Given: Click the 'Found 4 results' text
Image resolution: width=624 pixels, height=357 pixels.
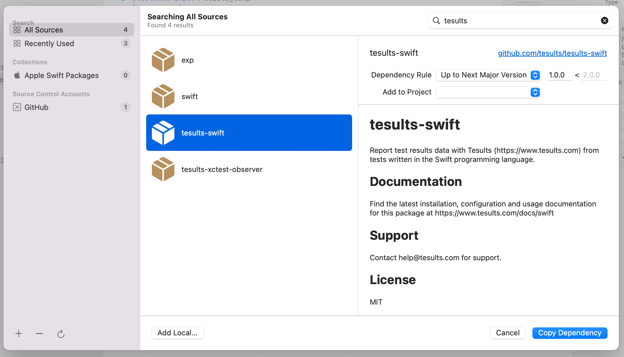Looking at the screenshot, I should click(170, 25).
